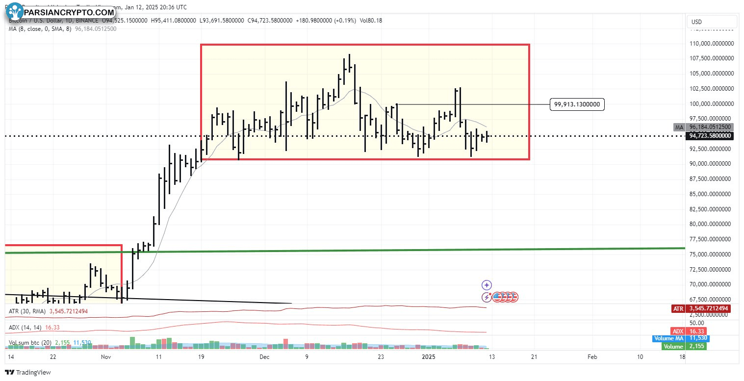Click the purple lightning bolt event icon
Image resolution: width=744 pixels, height=381 pixels.
tap(487, 297)
